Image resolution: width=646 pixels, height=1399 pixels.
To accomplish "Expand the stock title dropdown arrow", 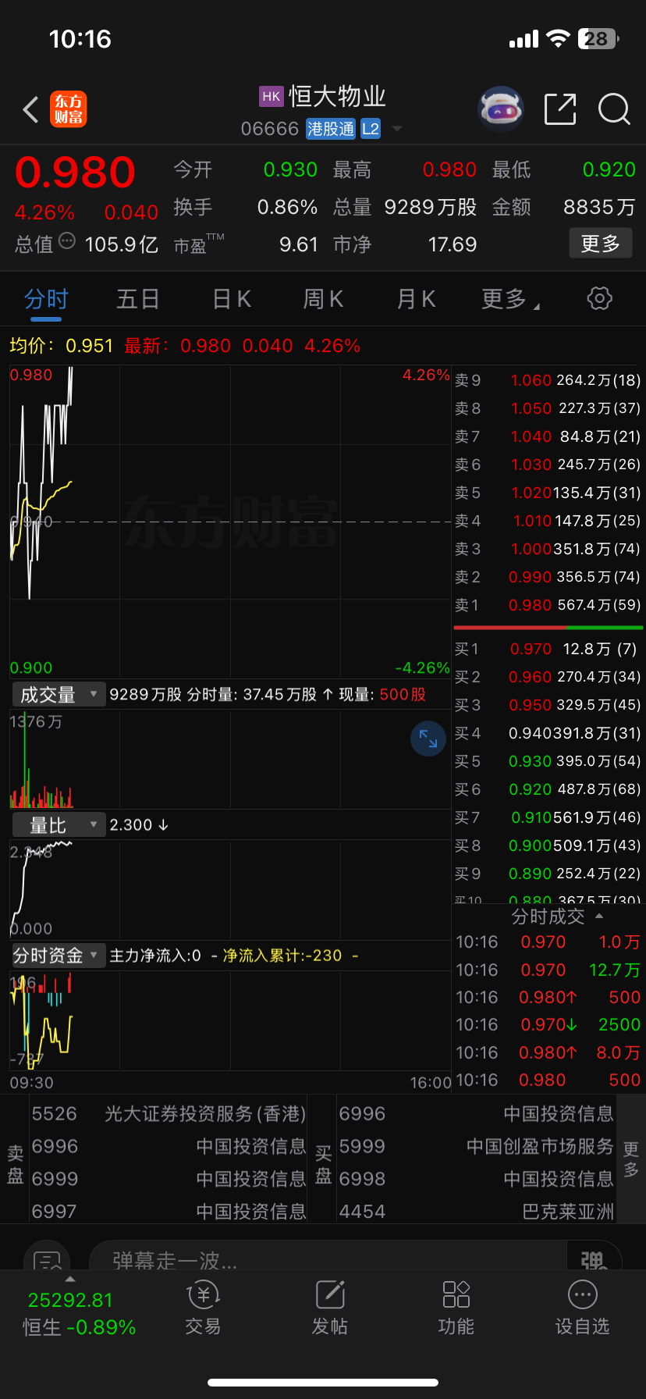I will [396, 129].
